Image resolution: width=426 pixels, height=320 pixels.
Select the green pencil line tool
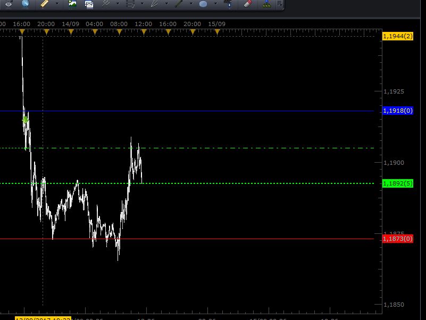click(179, 4)
